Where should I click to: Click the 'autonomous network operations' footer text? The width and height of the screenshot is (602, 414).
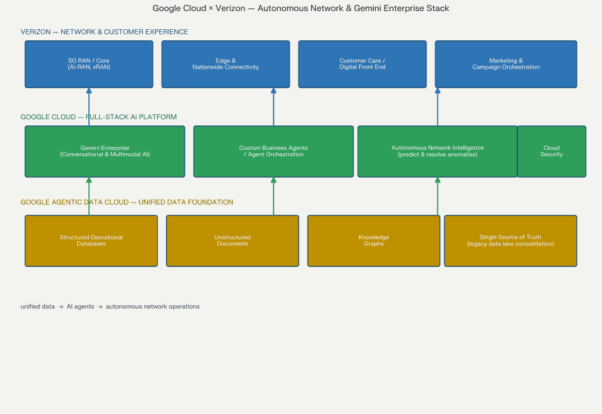[153, 307]
